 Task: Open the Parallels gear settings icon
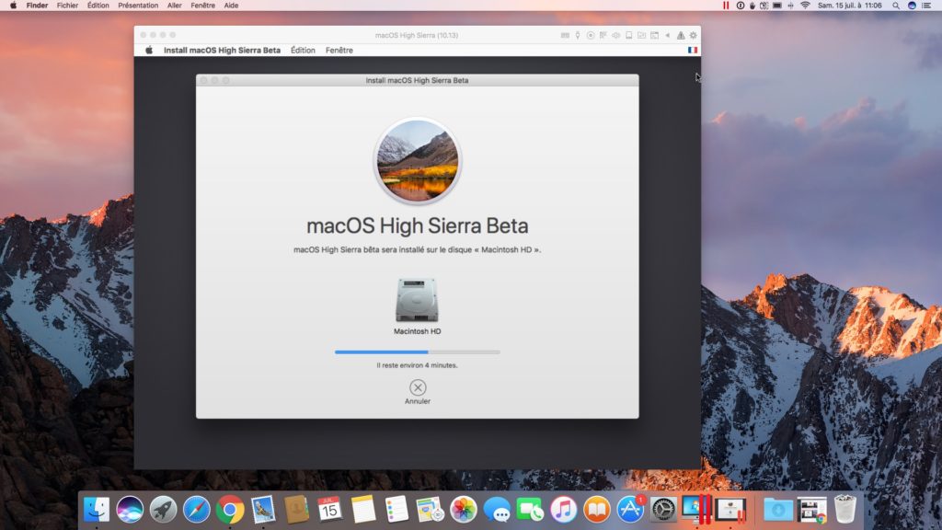694,36
